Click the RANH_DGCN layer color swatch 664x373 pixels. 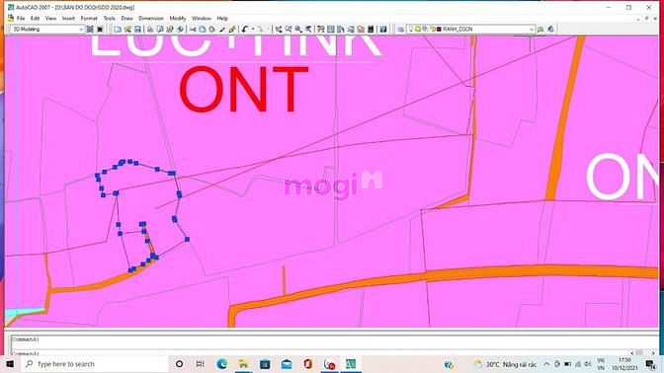(x=439, y=30)
